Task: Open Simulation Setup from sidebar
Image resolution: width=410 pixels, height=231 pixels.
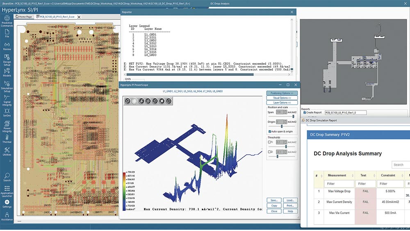Action: [7, 87]
